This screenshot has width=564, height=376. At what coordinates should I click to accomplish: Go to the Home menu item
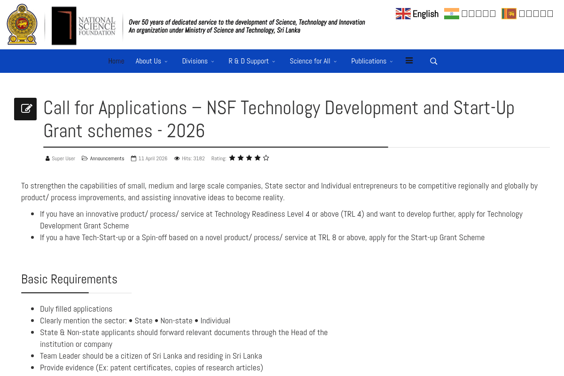116,61
